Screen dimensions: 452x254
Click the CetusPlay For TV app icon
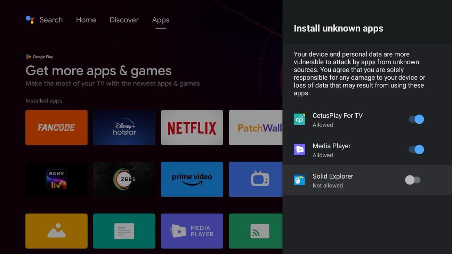(x=299, y=119)
